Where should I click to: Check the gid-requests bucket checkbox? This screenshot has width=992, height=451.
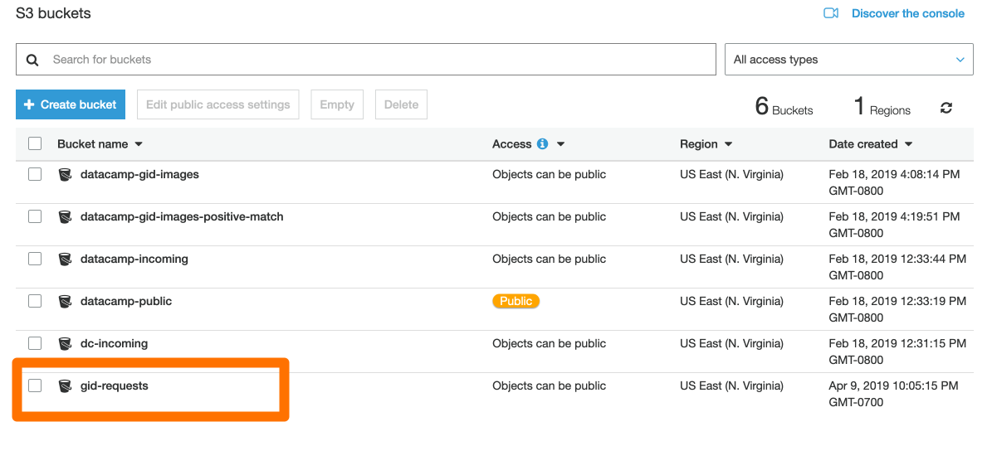pos(35,386)
